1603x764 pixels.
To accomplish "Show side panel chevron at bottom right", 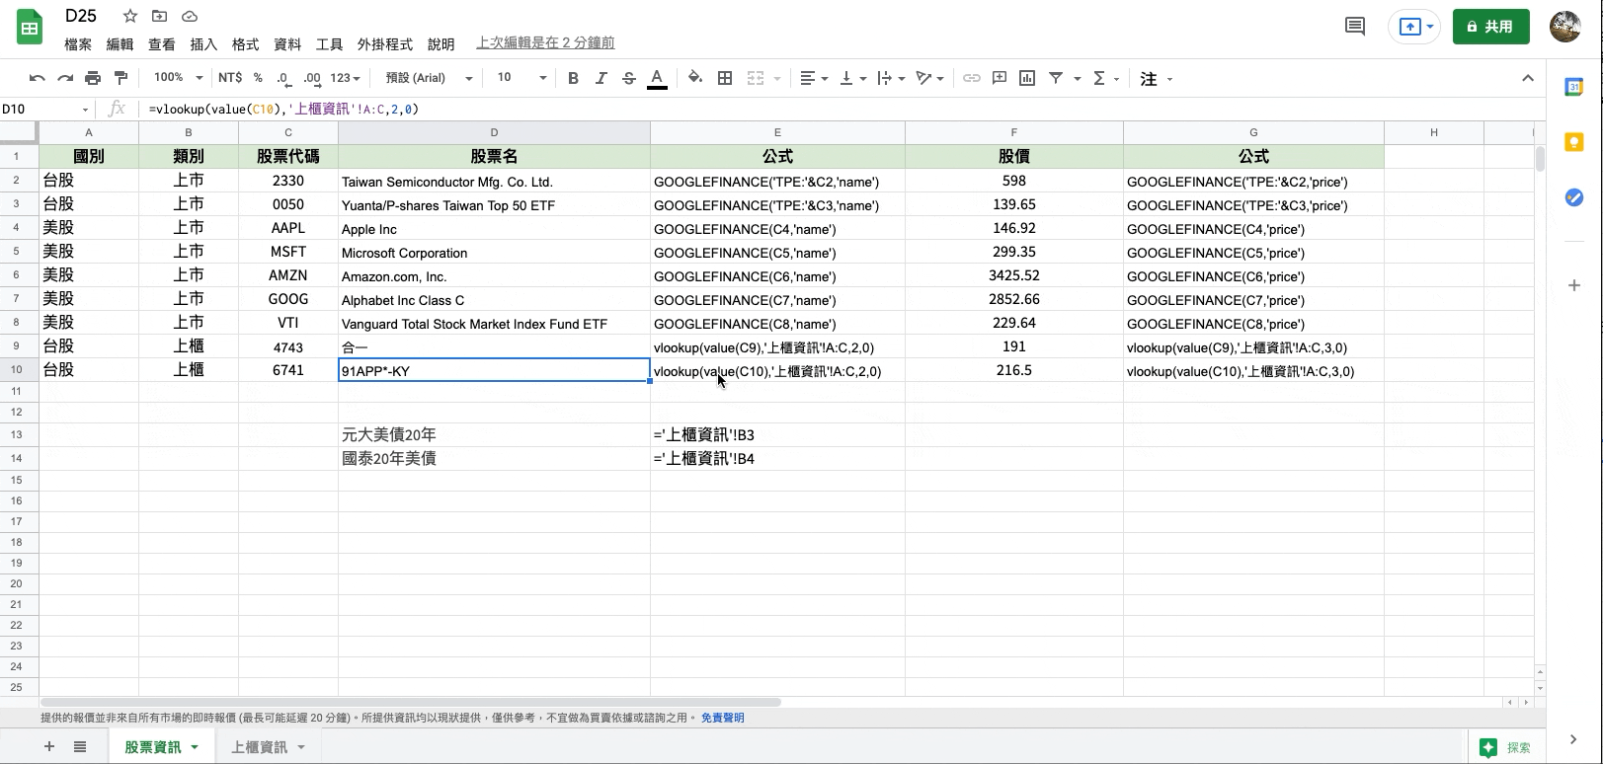I will (x=1573, y=739).
